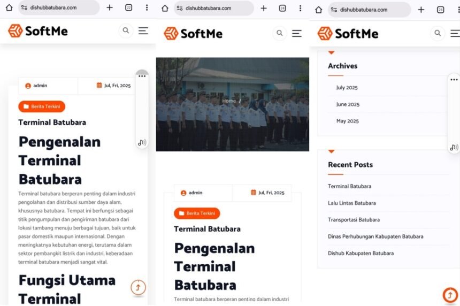Open hamburger menu in header above the banner photo
The width and height of the screenshot is (460, 306).
(297, 33)
